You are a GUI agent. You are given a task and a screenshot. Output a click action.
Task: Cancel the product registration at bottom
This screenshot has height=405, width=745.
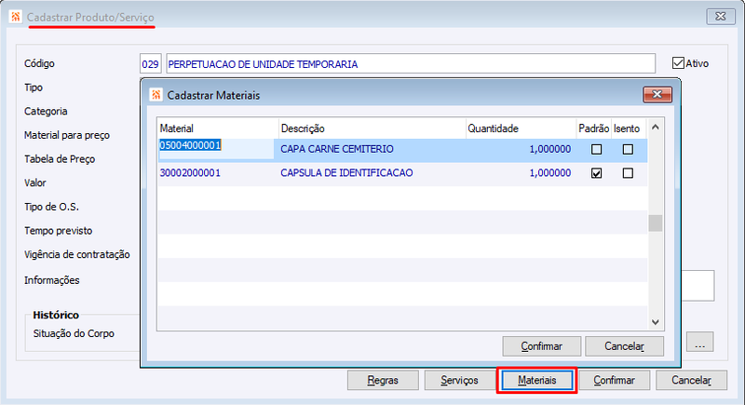pyautogui.click(x=691, y=380)
